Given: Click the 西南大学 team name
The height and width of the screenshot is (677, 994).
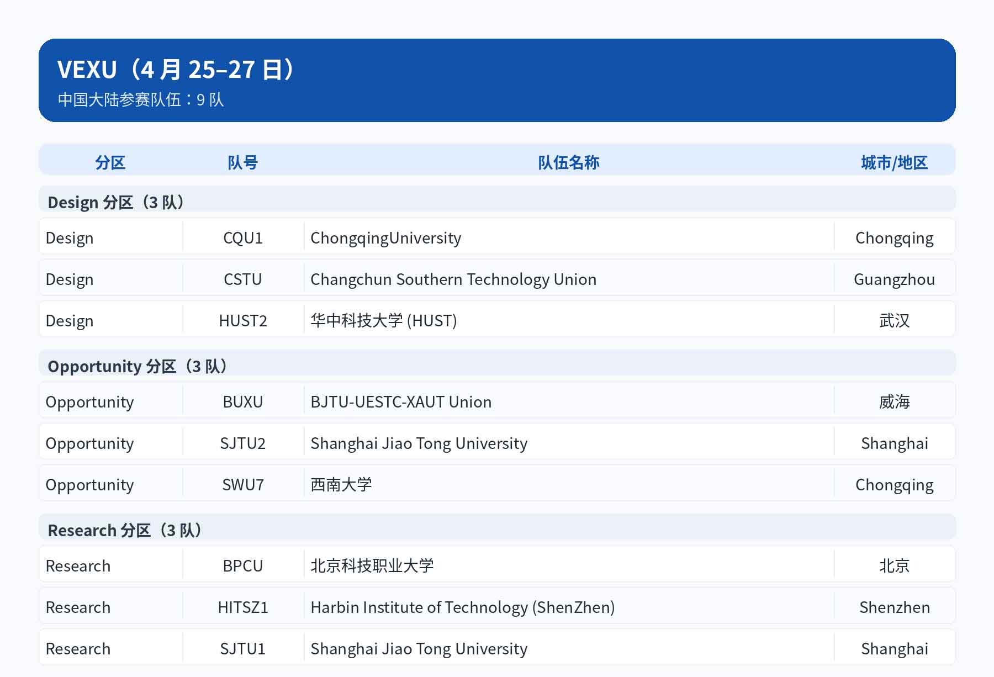Looking at the screenshot, I should [341, 485].
